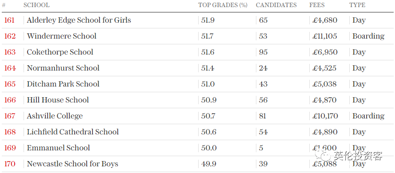Click Hill House School name

point(58,100)
